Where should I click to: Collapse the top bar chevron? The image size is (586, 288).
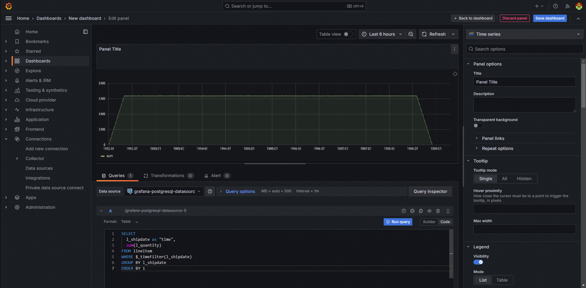coord(578,18)
